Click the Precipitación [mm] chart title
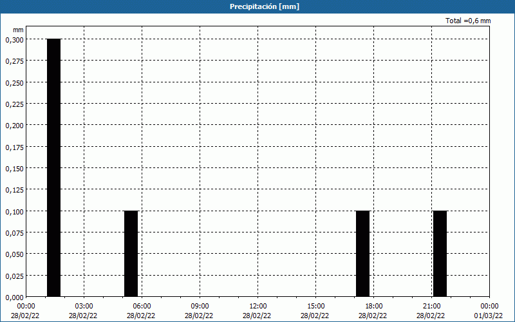515x322 pixels. coord(265,6)
